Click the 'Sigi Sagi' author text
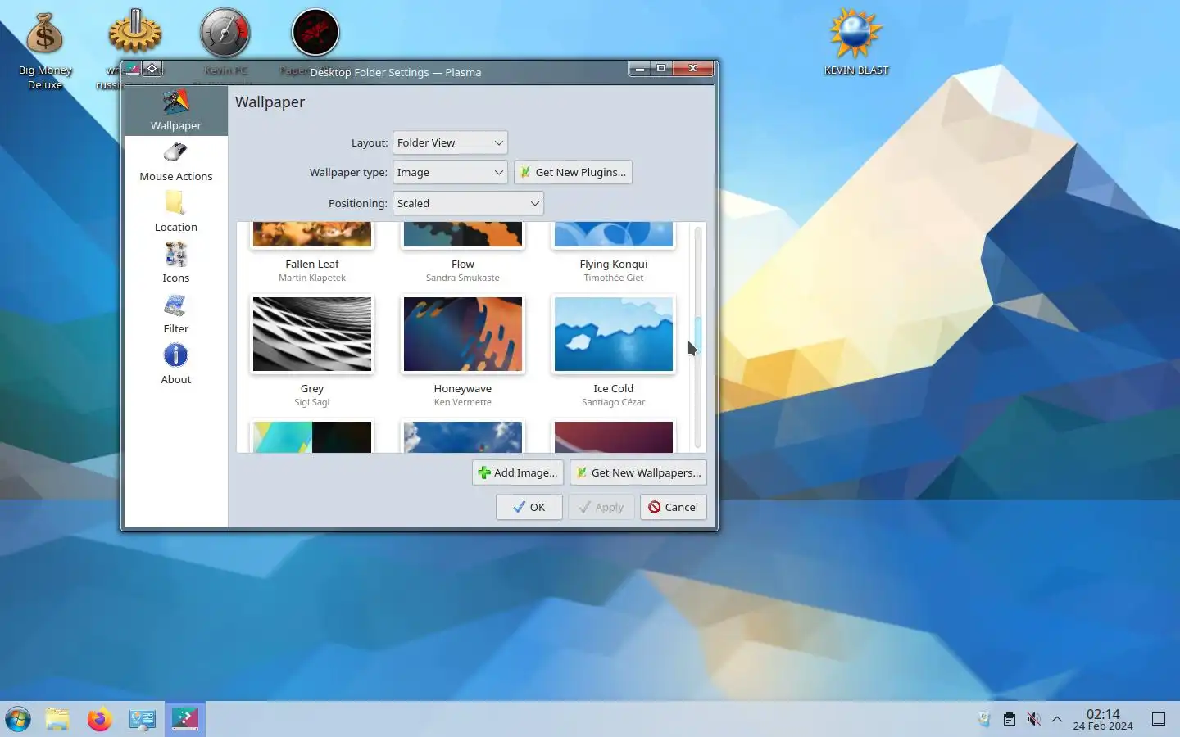1180x737 pixels. point(312,402)
